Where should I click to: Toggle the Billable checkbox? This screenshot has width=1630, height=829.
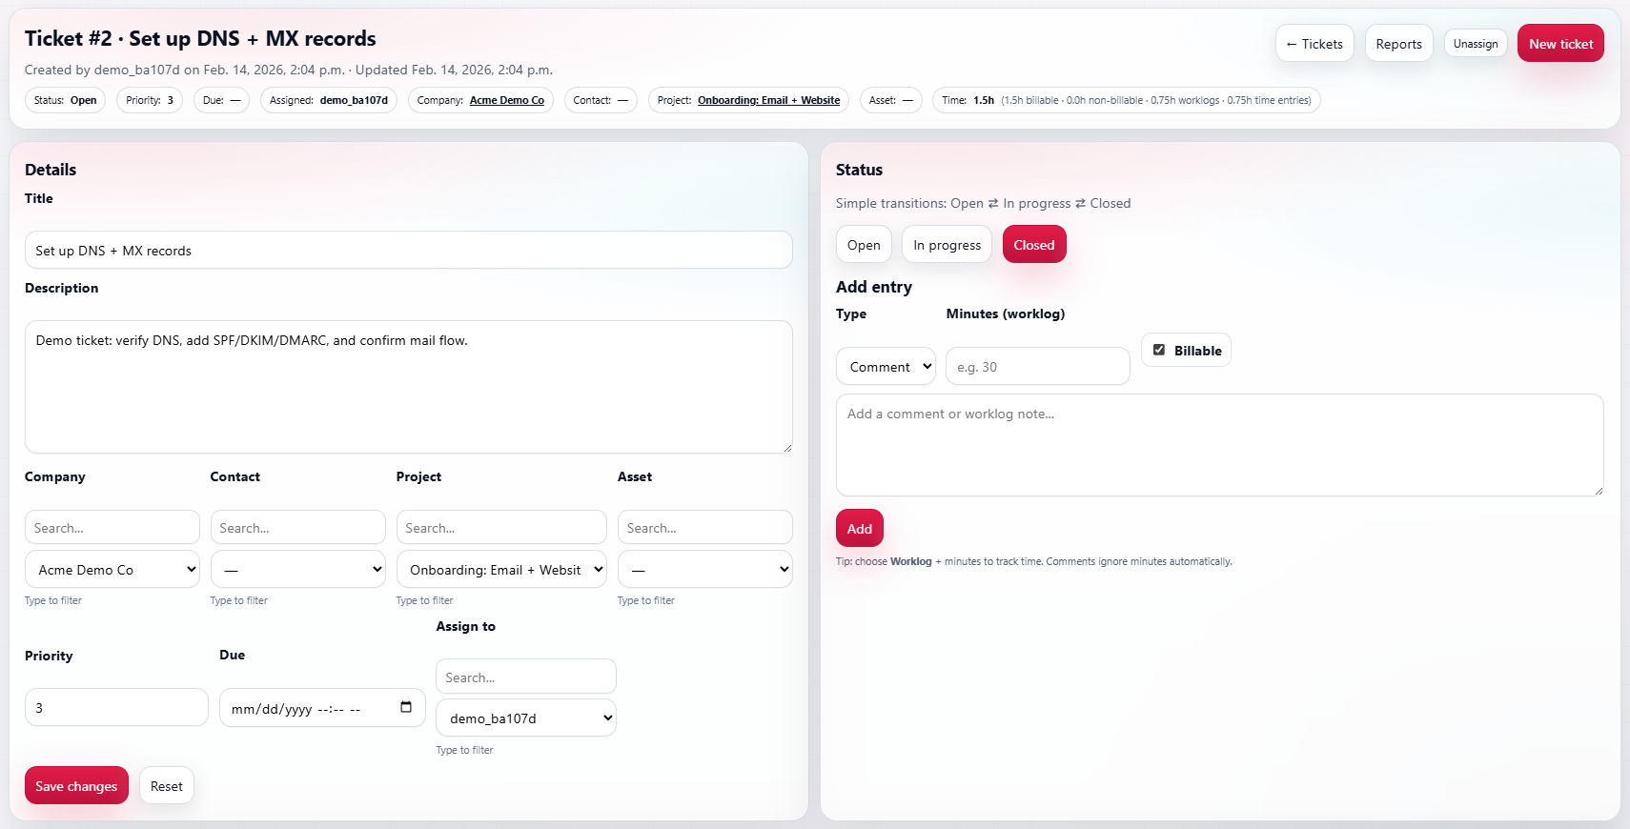(1159, 350)
